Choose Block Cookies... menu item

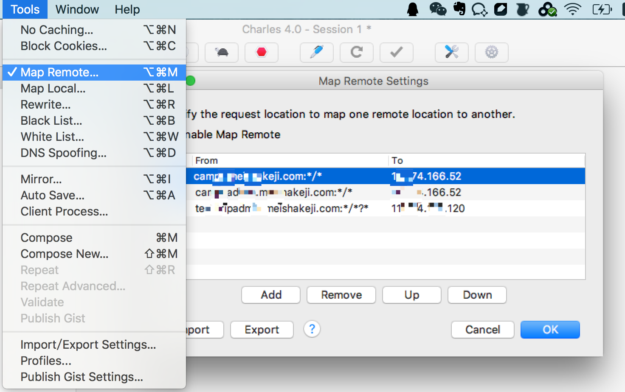pos(94,46)
